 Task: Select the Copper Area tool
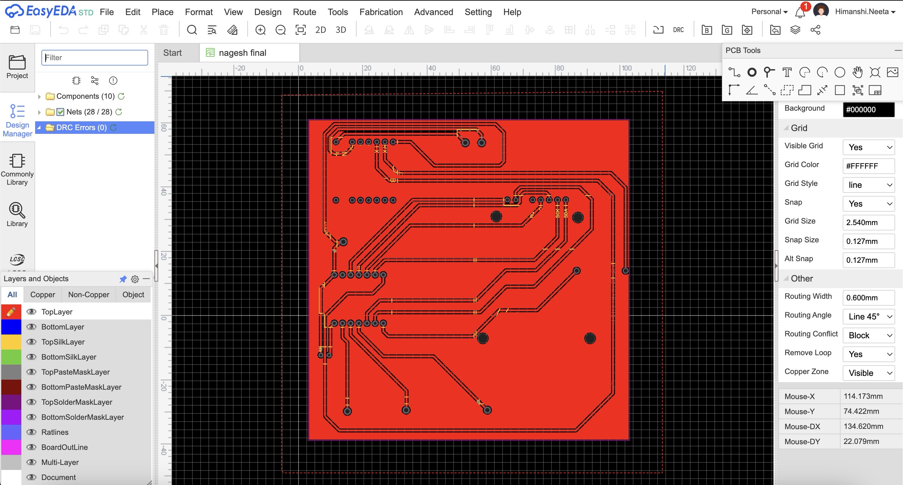(x=787, y=90)
